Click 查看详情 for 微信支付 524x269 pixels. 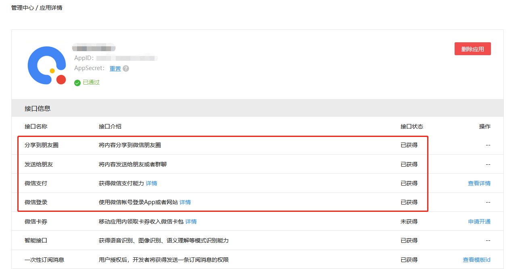479,183
